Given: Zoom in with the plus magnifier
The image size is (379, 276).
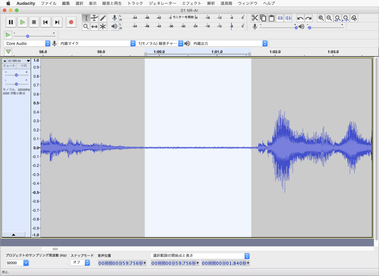Looking at the screenshot, I should (x=321, y=18).
